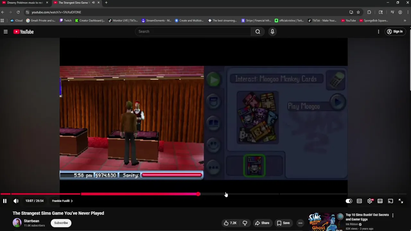The image size is (411, 231).
Task: Open a new browser tab
Action: pos(106,3)
